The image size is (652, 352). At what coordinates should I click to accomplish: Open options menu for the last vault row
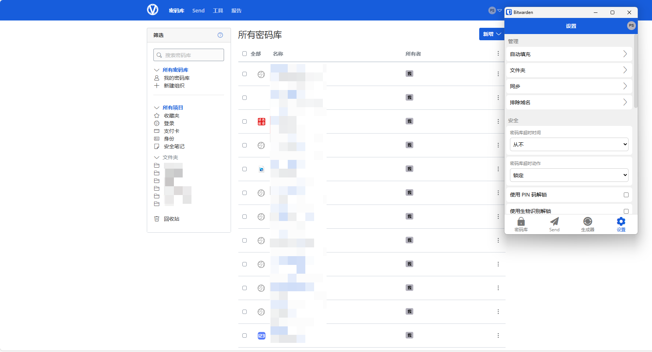tap(498, 336)
